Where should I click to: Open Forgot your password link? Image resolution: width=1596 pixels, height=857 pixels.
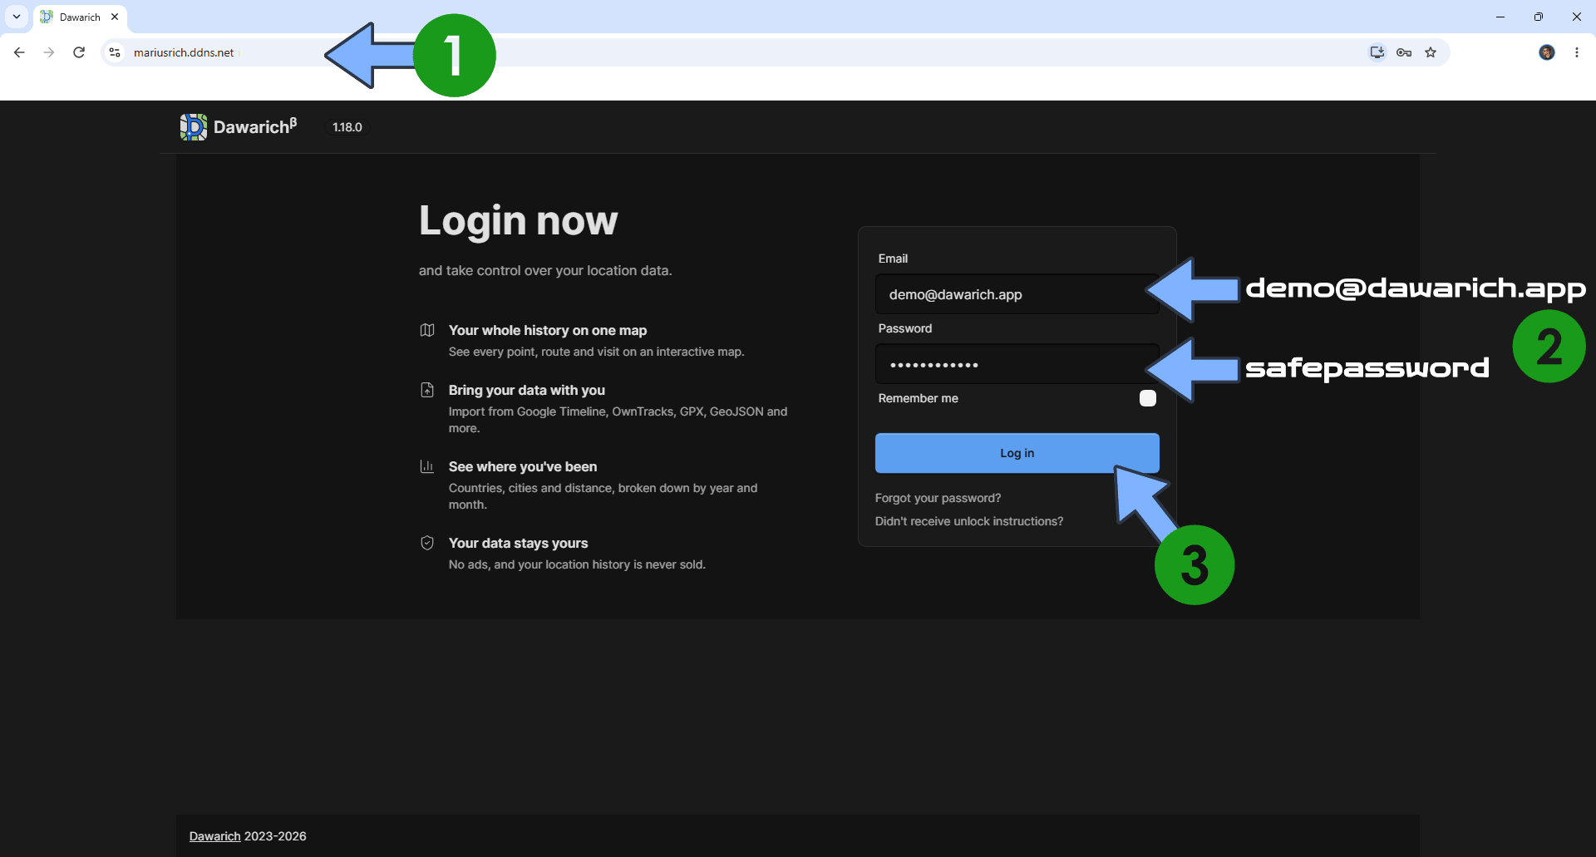tap(938, 498)
